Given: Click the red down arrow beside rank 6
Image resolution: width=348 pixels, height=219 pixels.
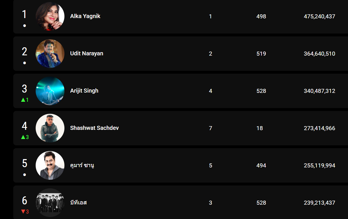Looking at the screenshot, I should [23, 212].
